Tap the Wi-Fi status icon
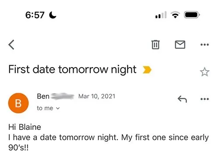 pos(175,15)
